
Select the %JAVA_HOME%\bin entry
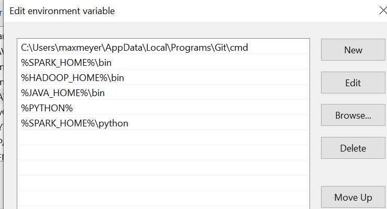click(163, 93)
